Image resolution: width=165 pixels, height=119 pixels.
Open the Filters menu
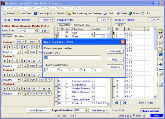coord(38,8)
